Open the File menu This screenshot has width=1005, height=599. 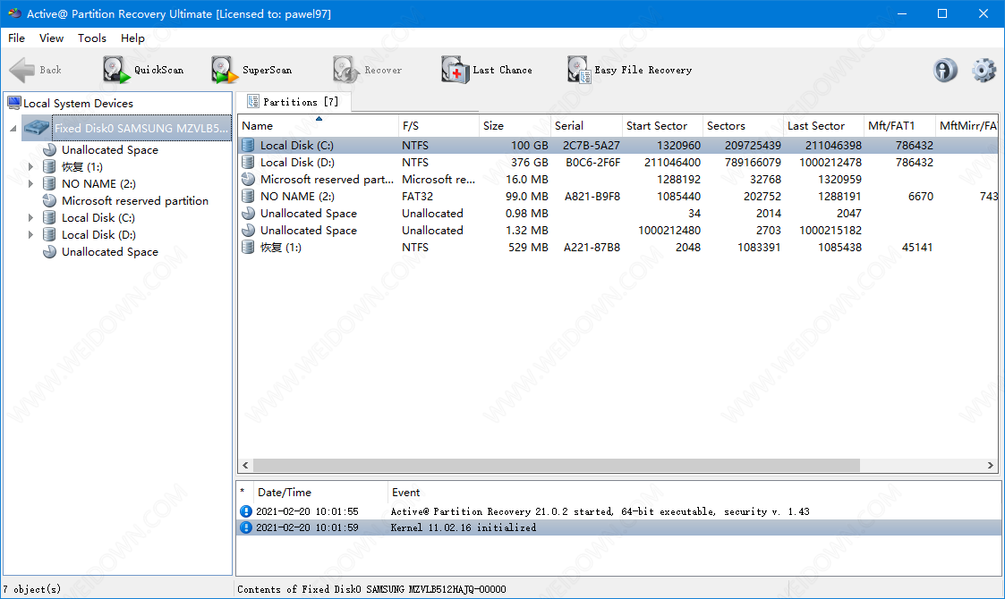click(x=17, y=38)
